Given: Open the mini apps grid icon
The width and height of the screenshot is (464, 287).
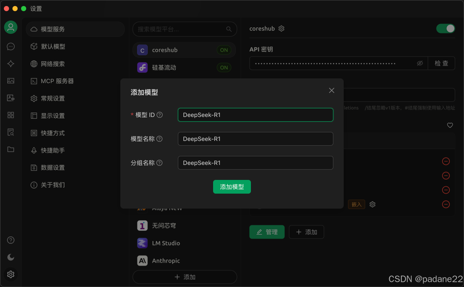Looking at the screenshot, I should [x=11, y=115].
